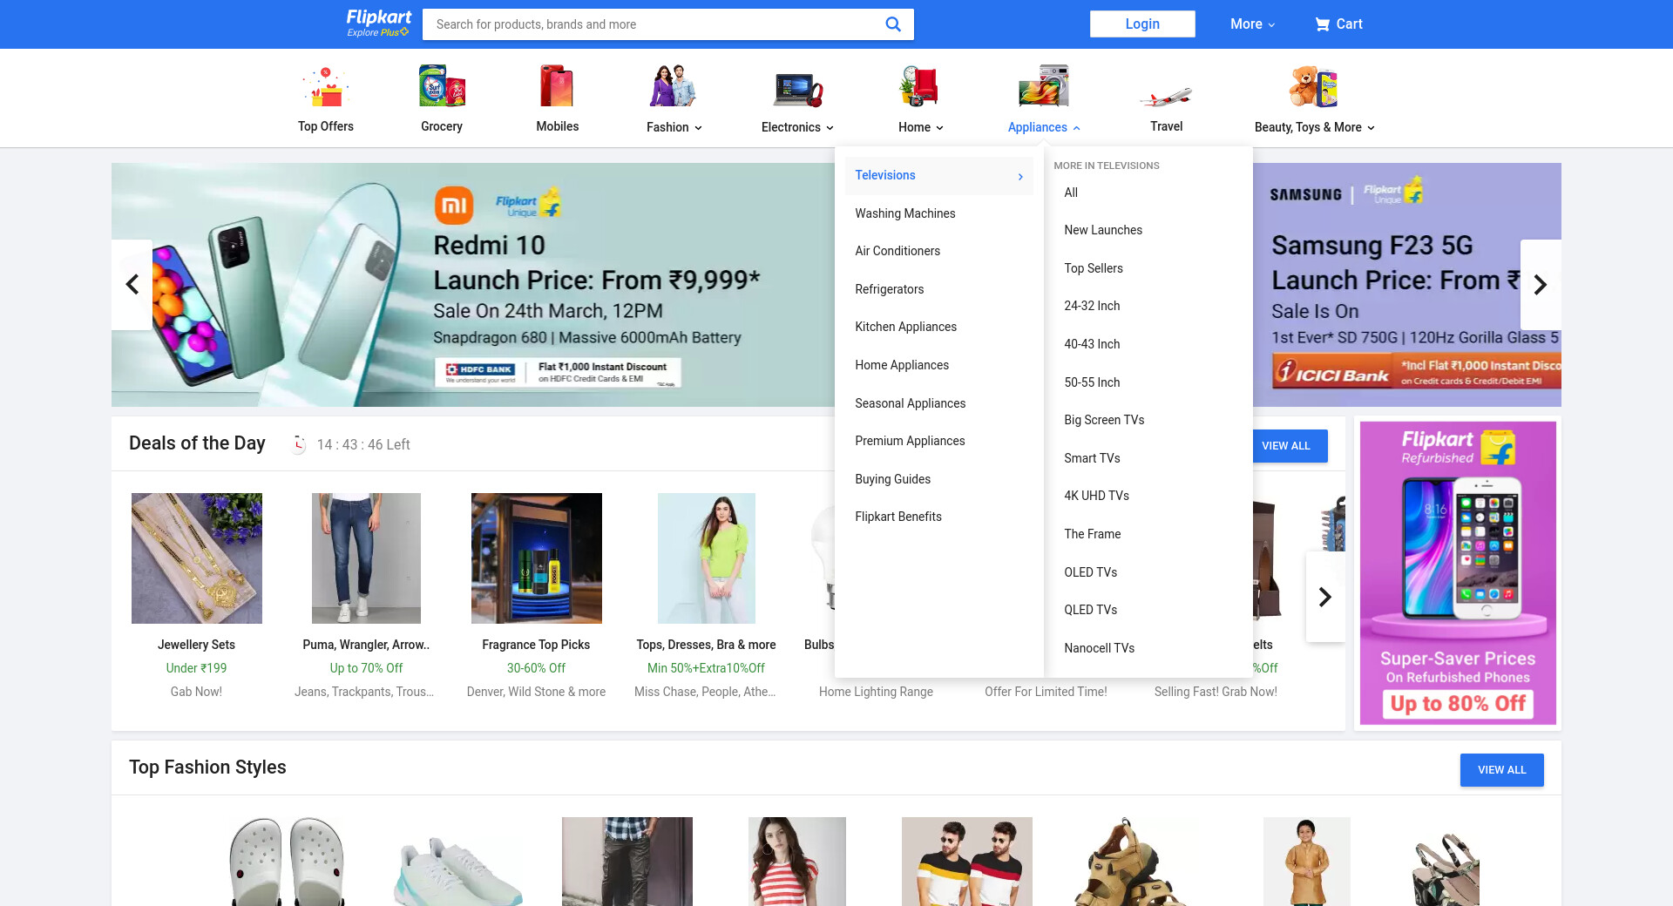Choose Smart TVs in televisions submenu
The width and height of the screenshot is (1673, 906).
coord(1092,458)
